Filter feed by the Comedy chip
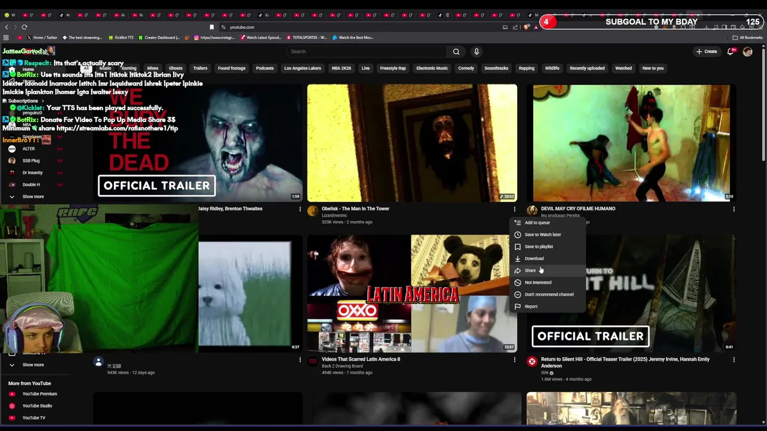Viewport: 767px width, 431px height. (466, 68)
